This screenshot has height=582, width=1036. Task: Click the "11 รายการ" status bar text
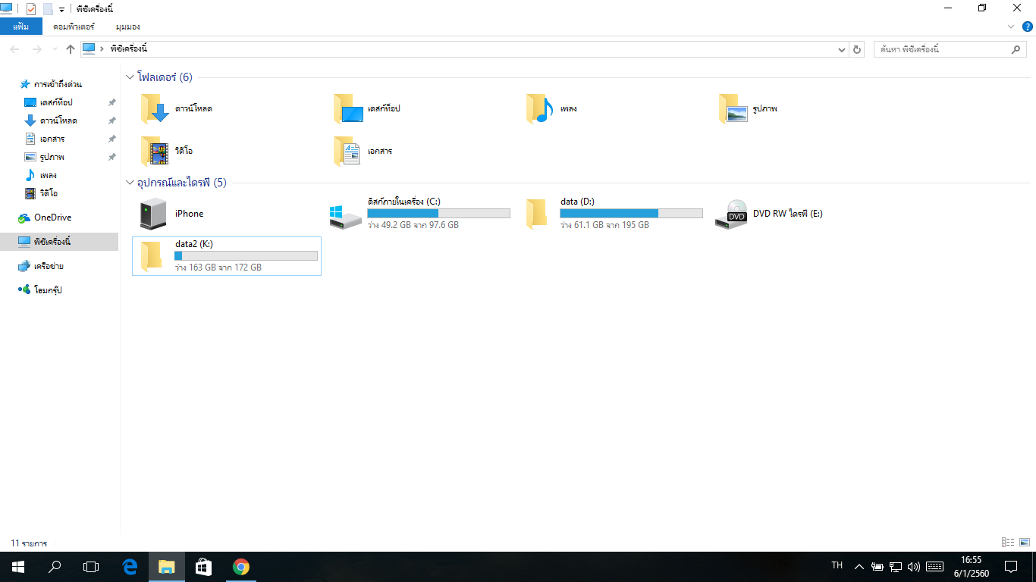(x=29, y=543)
